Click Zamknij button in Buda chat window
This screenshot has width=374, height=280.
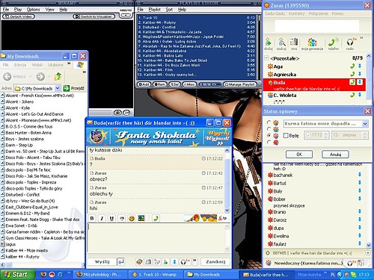[x=215, y=262]
